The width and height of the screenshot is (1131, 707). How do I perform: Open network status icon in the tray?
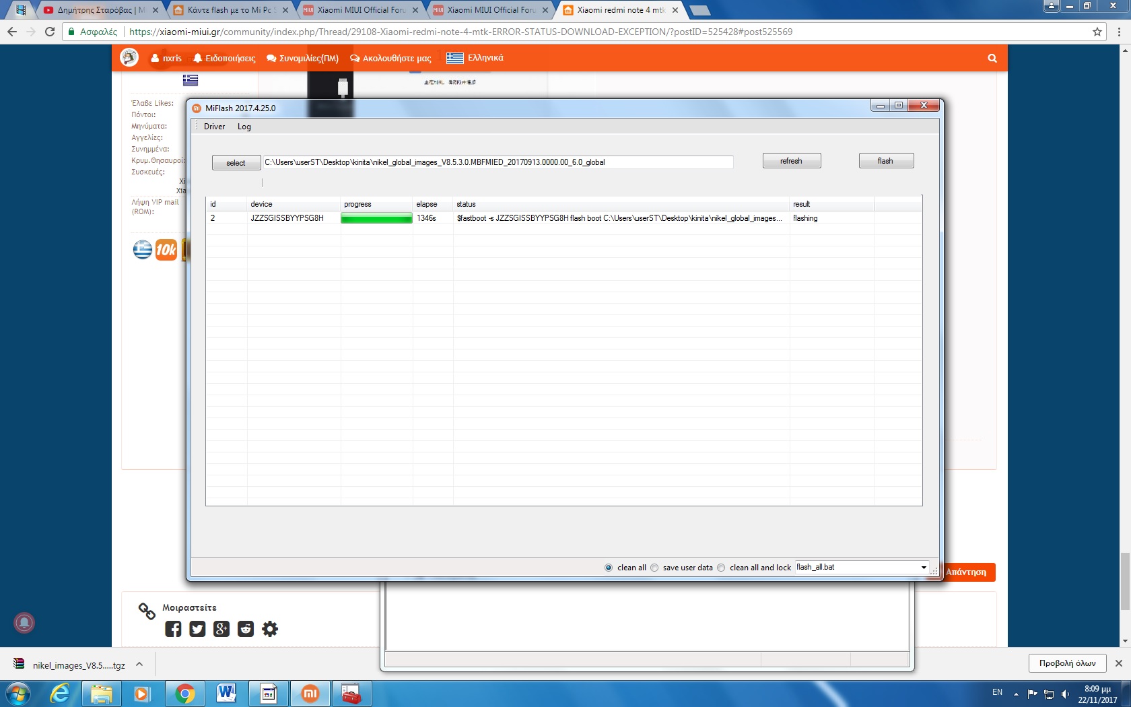1049,694
